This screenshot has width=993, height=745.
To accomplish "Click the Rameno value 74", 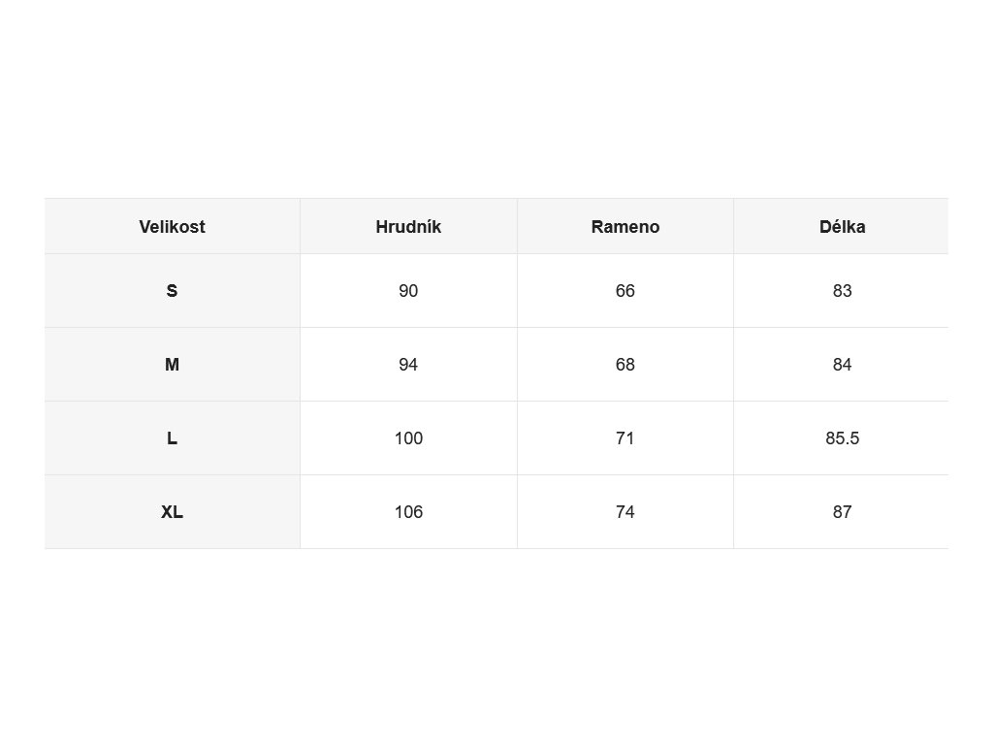I will tap(625, 512).
